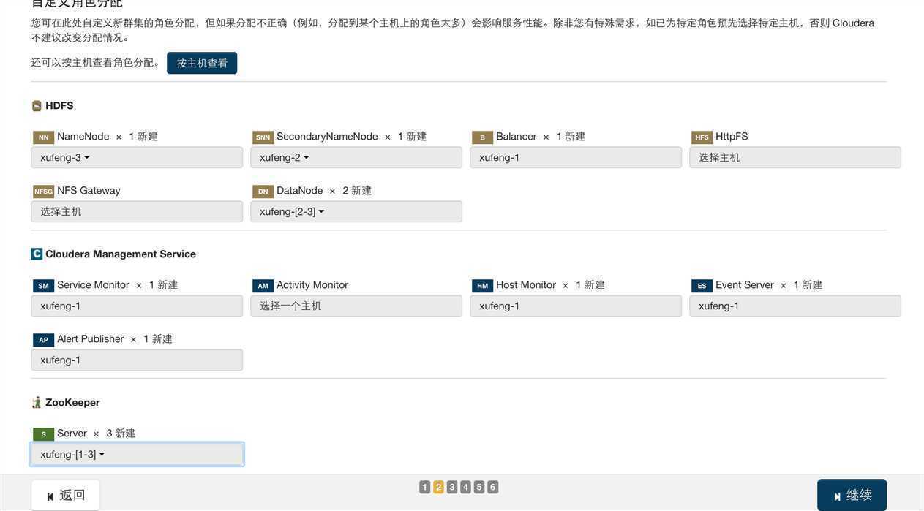Click the HM Host Monitor badge
Viewport: 924px width, 511px height.
coord(483,286)
